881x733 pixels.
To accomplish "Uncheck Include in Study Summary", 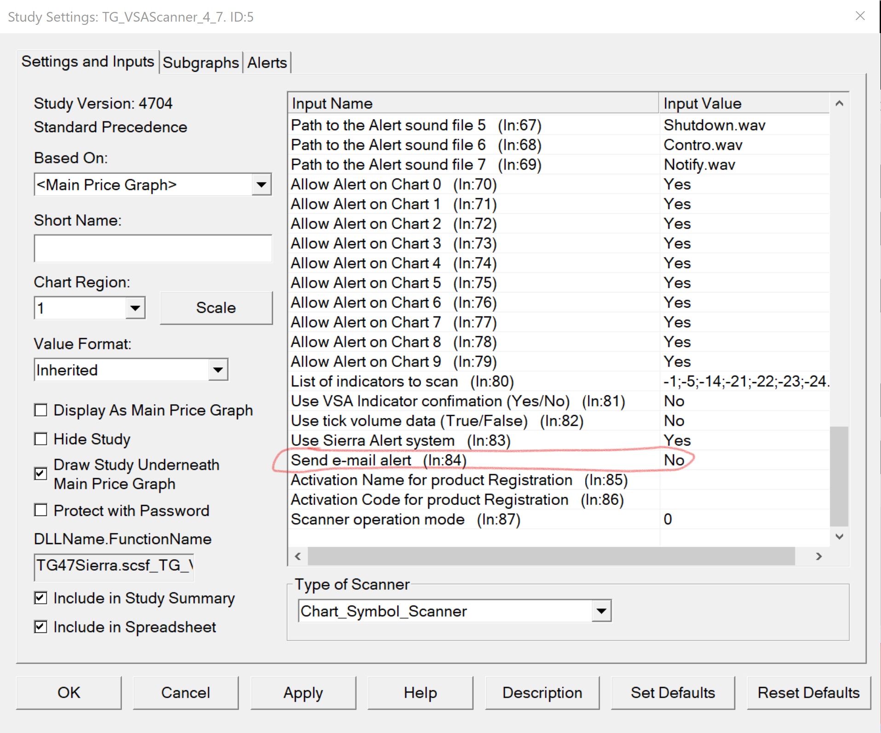I will click(x=41, y=597).
